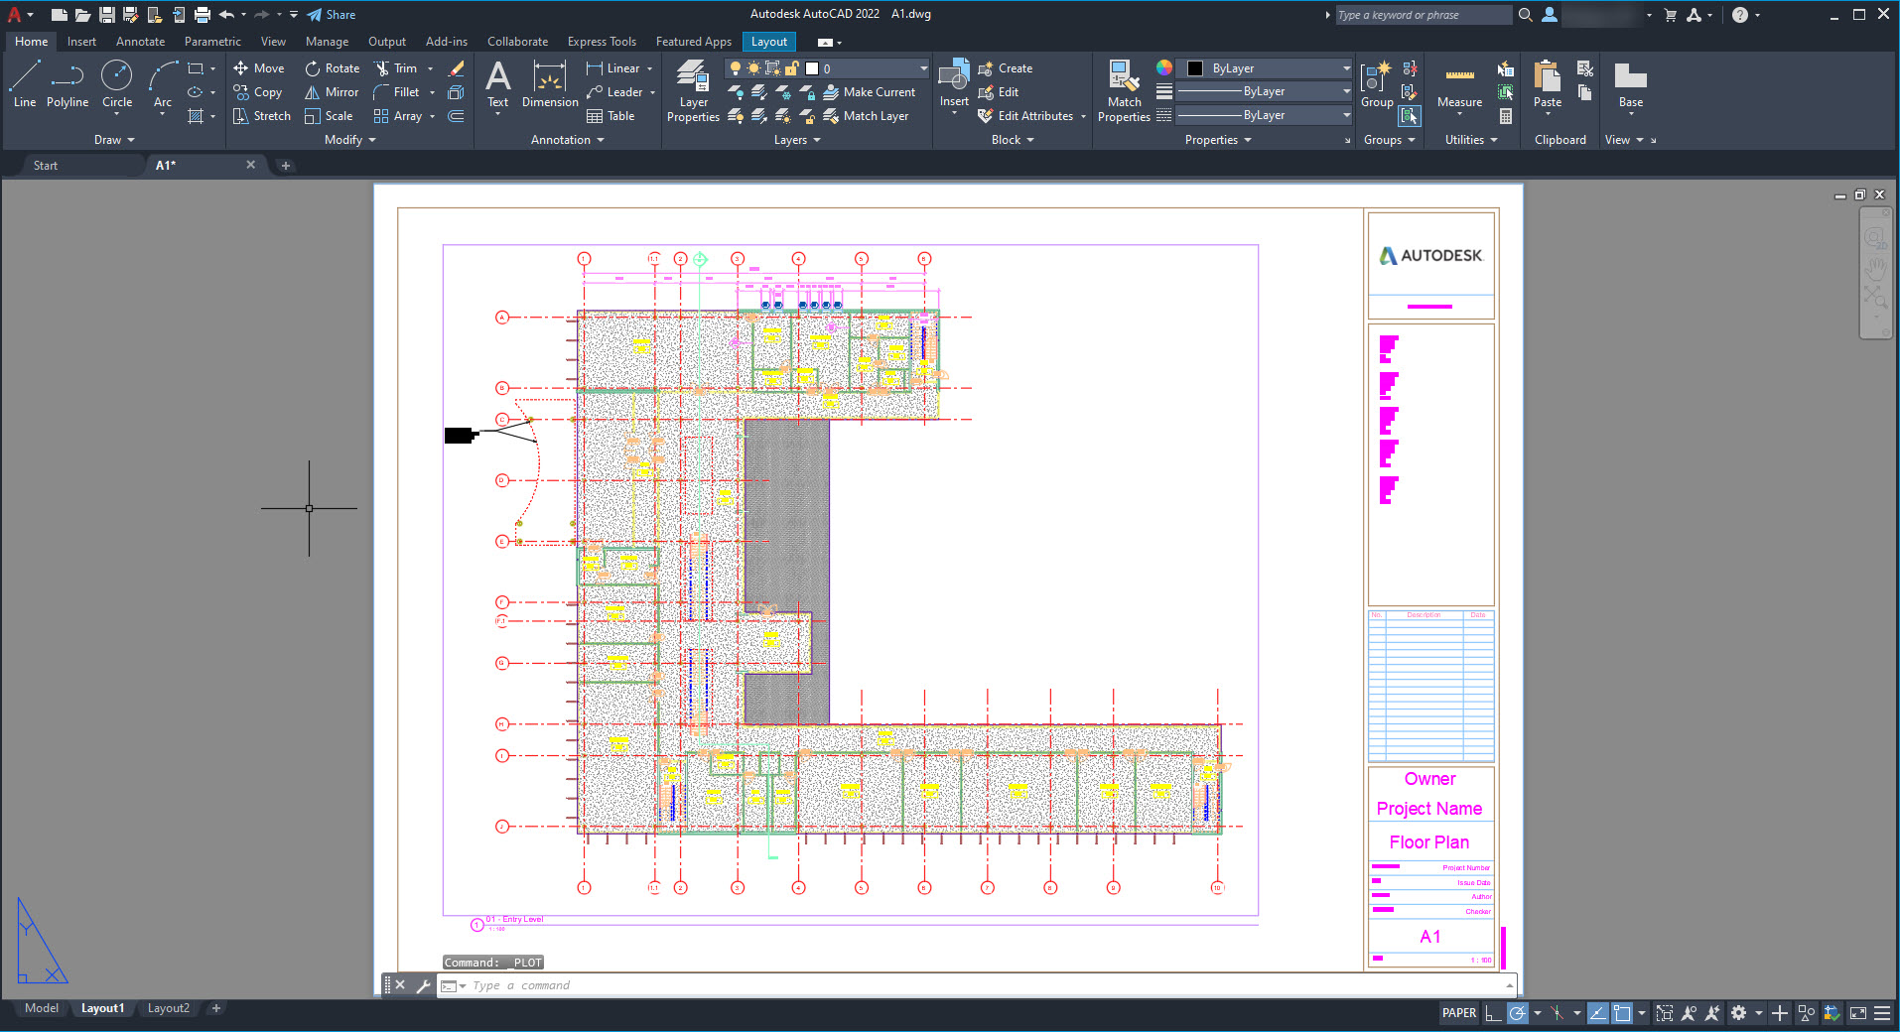
Task: Open Layer Properties manager
Action: pos(692,89)
